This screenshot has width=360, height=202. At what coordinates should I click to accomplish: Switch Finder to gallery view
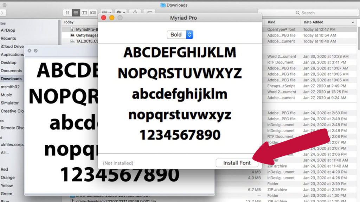tap(92, 13)
